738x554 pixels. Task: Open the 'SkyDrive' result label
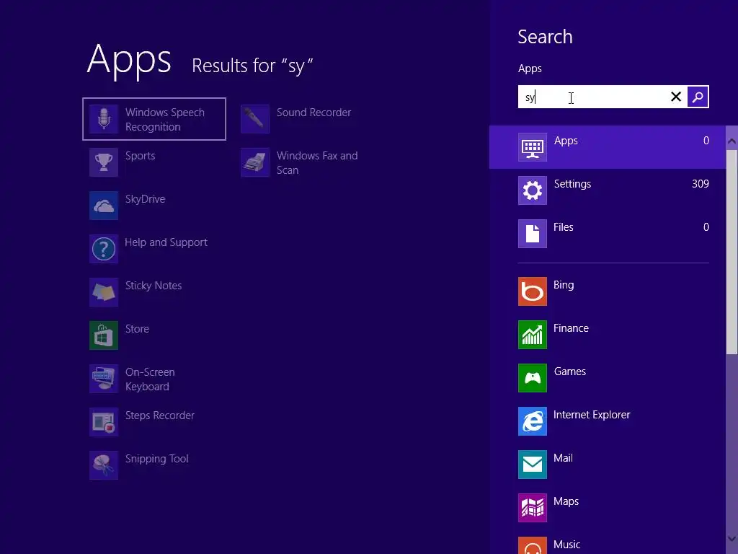(145, 199)
